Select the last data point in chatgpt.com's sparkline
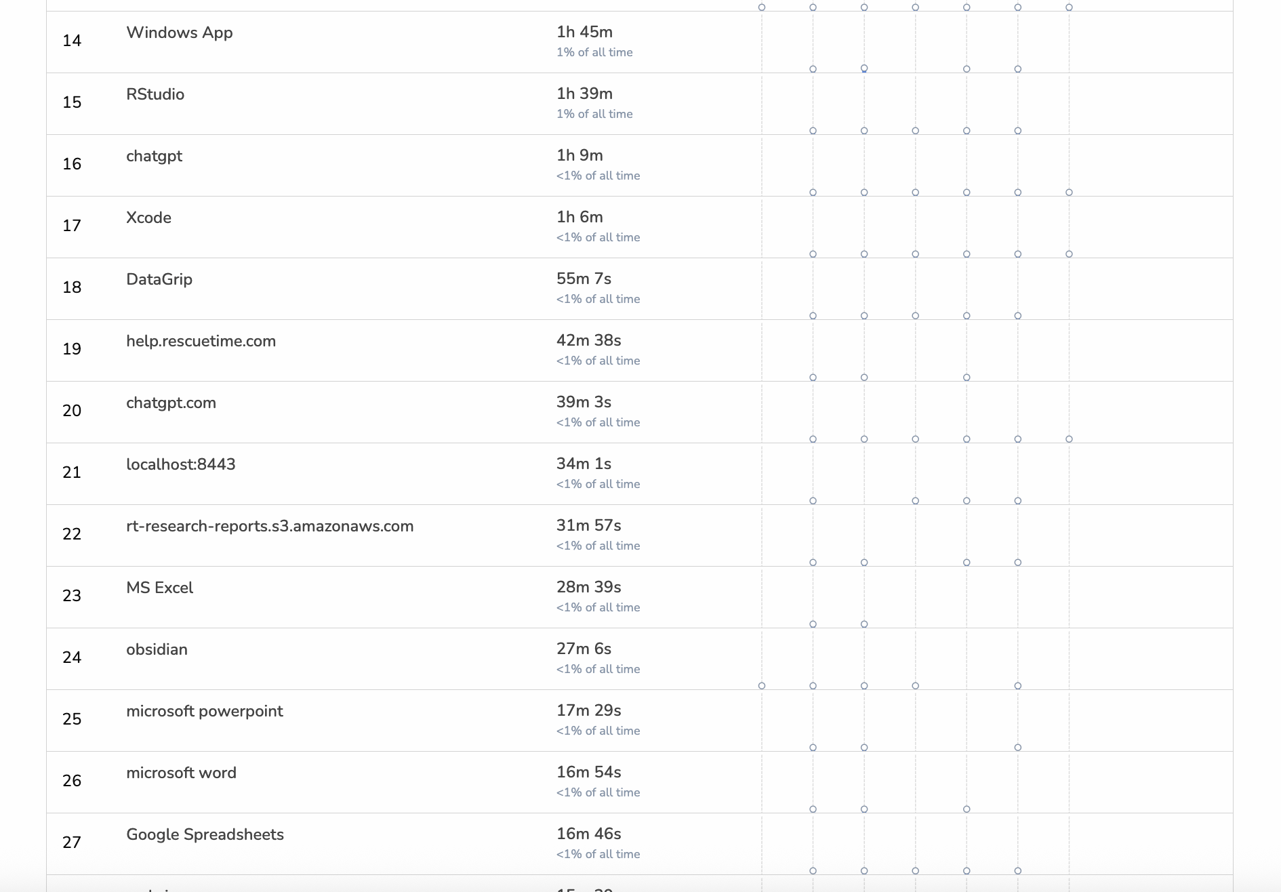 click(1069, 439)
